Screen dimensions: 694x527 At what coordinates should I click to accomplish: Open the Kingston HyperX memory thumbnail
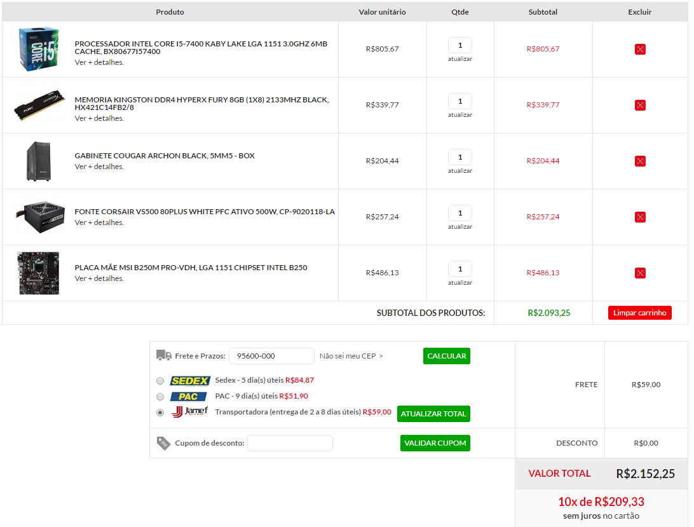click(x=39, y=106)
